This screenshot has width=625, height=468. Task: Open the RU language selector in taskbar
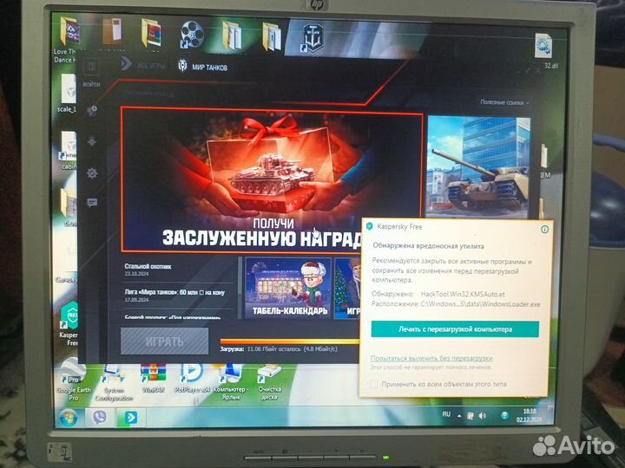click(x=446, y=416)
